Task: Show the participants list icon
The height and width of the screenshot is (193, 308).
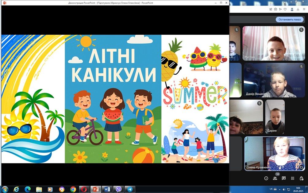Action: click(x=275, y=178)
